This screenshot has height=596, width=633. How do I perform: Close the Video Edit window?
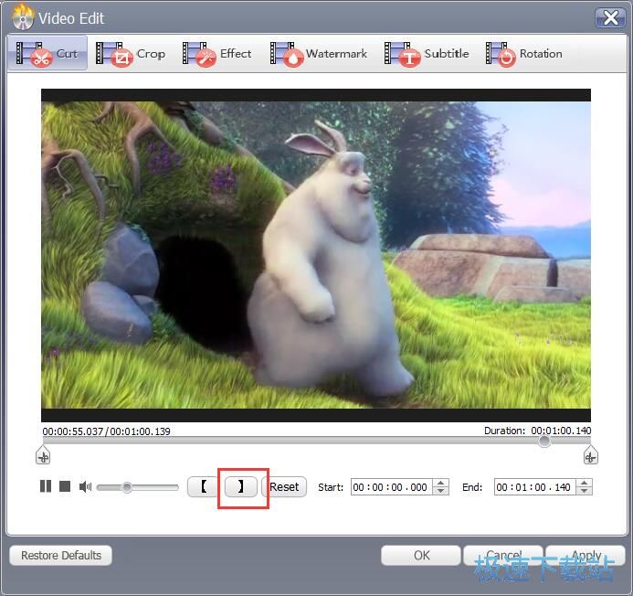click(610, 17)
